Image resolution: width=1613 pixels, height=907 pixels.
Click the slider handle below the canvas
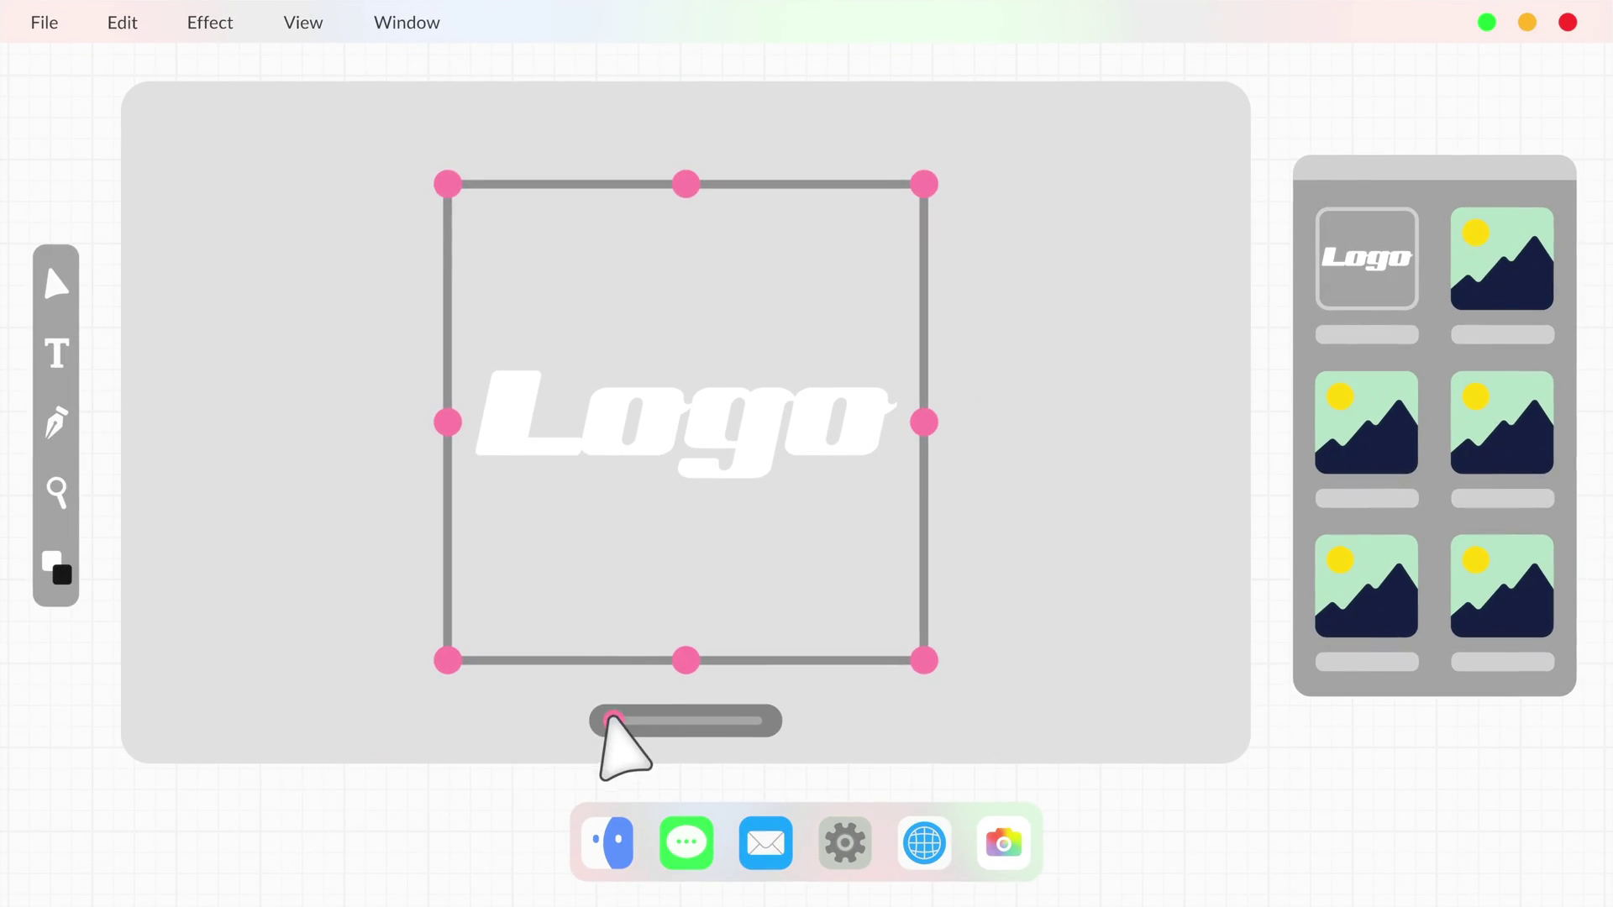[x=613, y=720]
